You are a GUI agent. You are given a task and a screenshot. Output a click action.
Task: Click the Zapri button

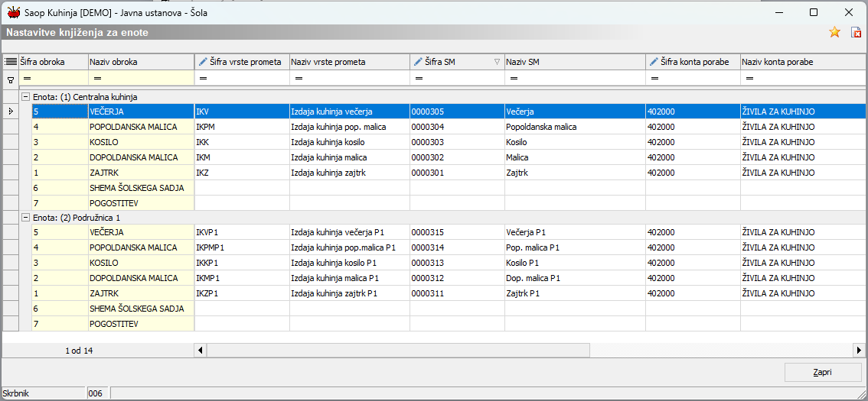point(823,372)
